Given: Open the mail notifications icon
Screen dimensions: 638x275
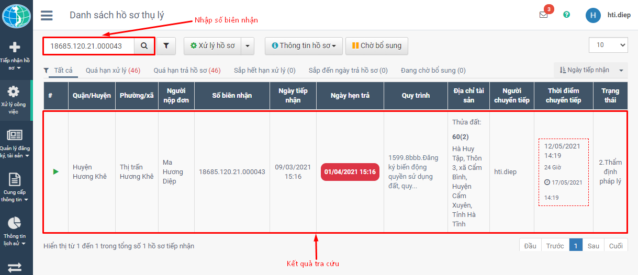Looking at the screenshot, I should [544, 15].
